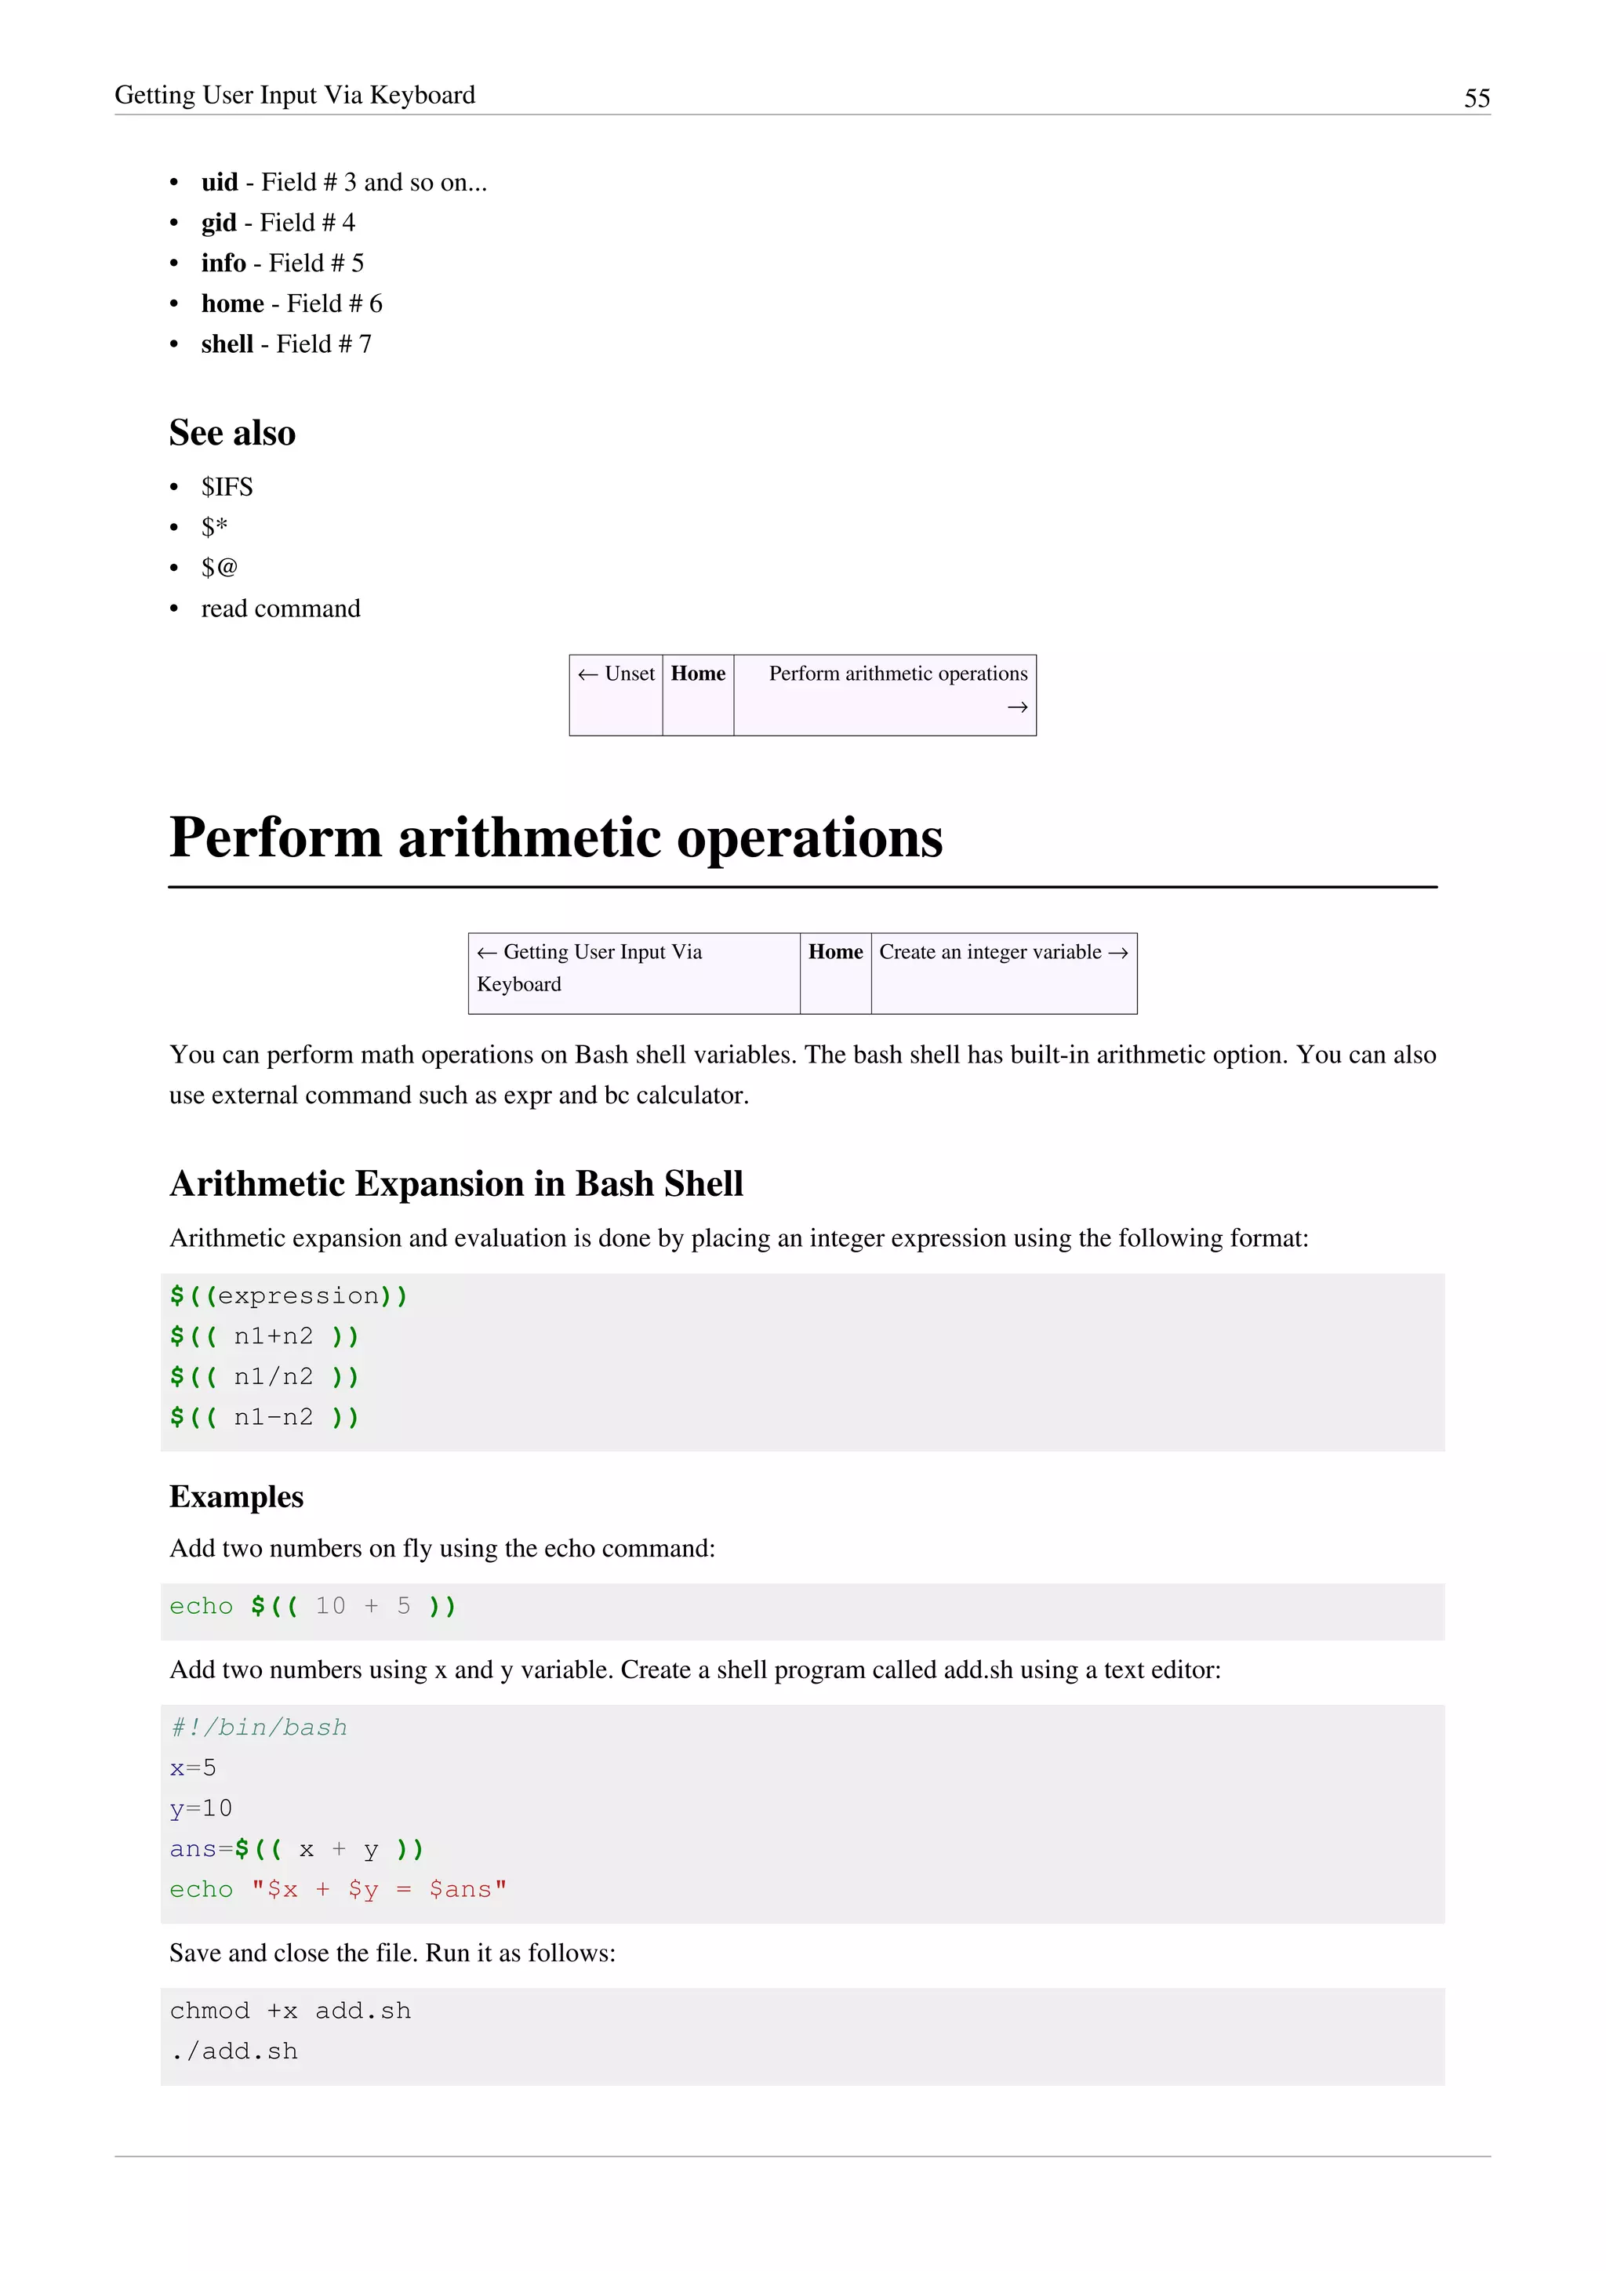Click the 'Perform arithmetic operations' main heading
Viewport: 1606px width, 2271px height.
[556, 838]
